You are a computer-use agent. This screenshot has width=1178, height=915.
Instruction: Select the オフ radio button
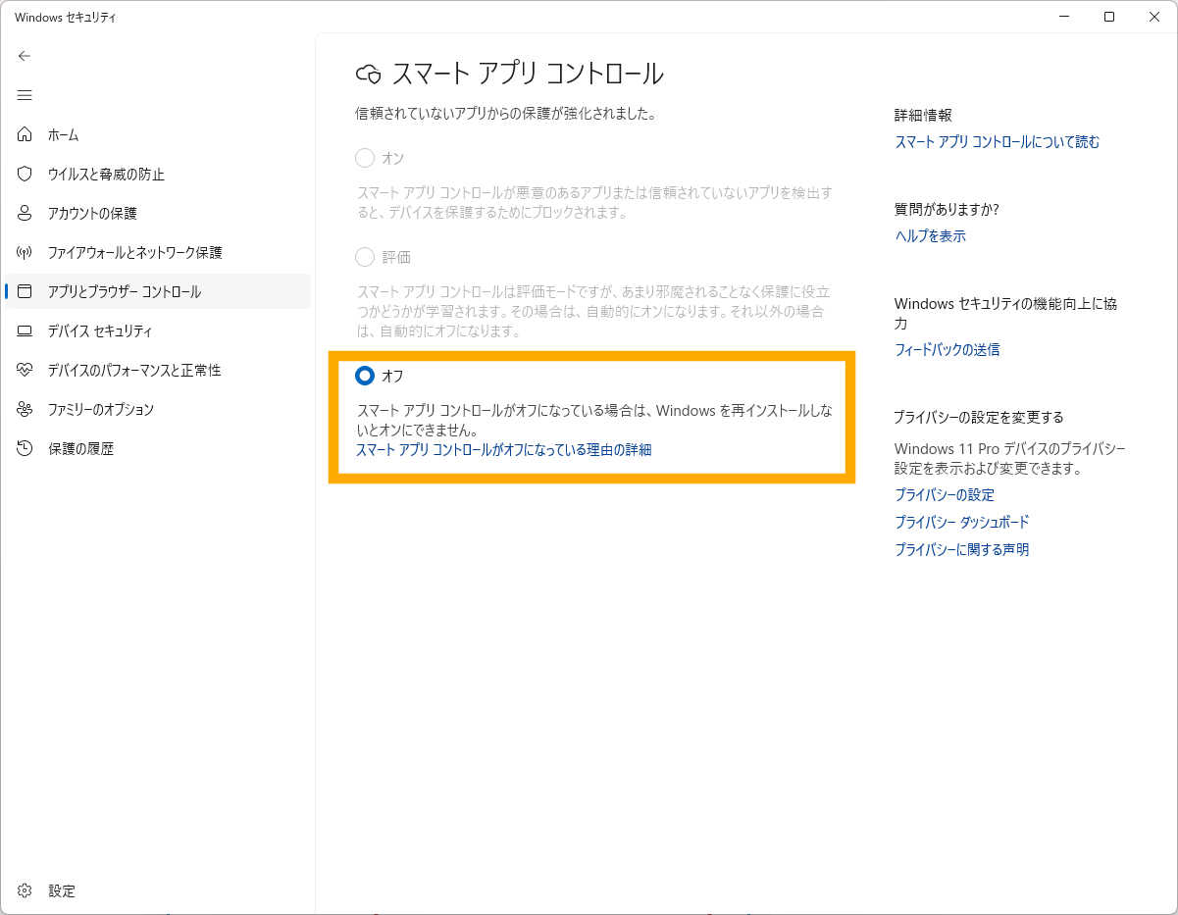pyautogui.click(x=365, y=375)
